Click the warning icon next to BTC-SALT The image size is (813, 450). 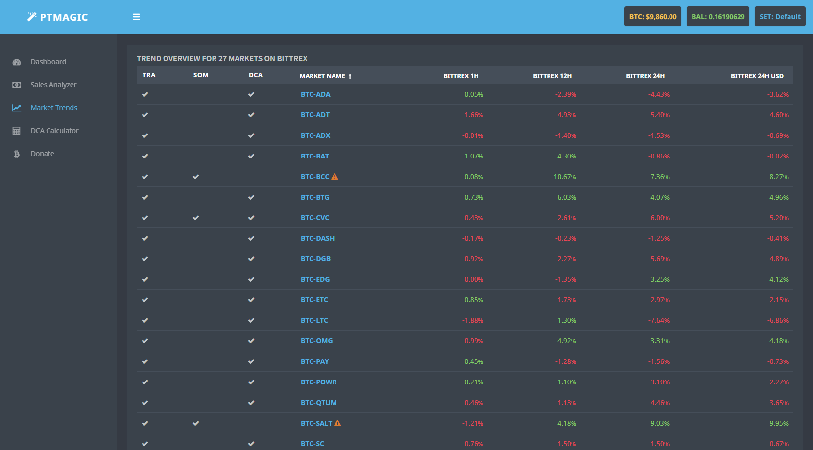pos(337,423)
